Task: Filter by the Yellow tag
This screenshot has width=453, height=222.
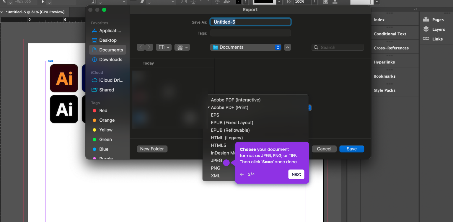Action: pos(107,130)
